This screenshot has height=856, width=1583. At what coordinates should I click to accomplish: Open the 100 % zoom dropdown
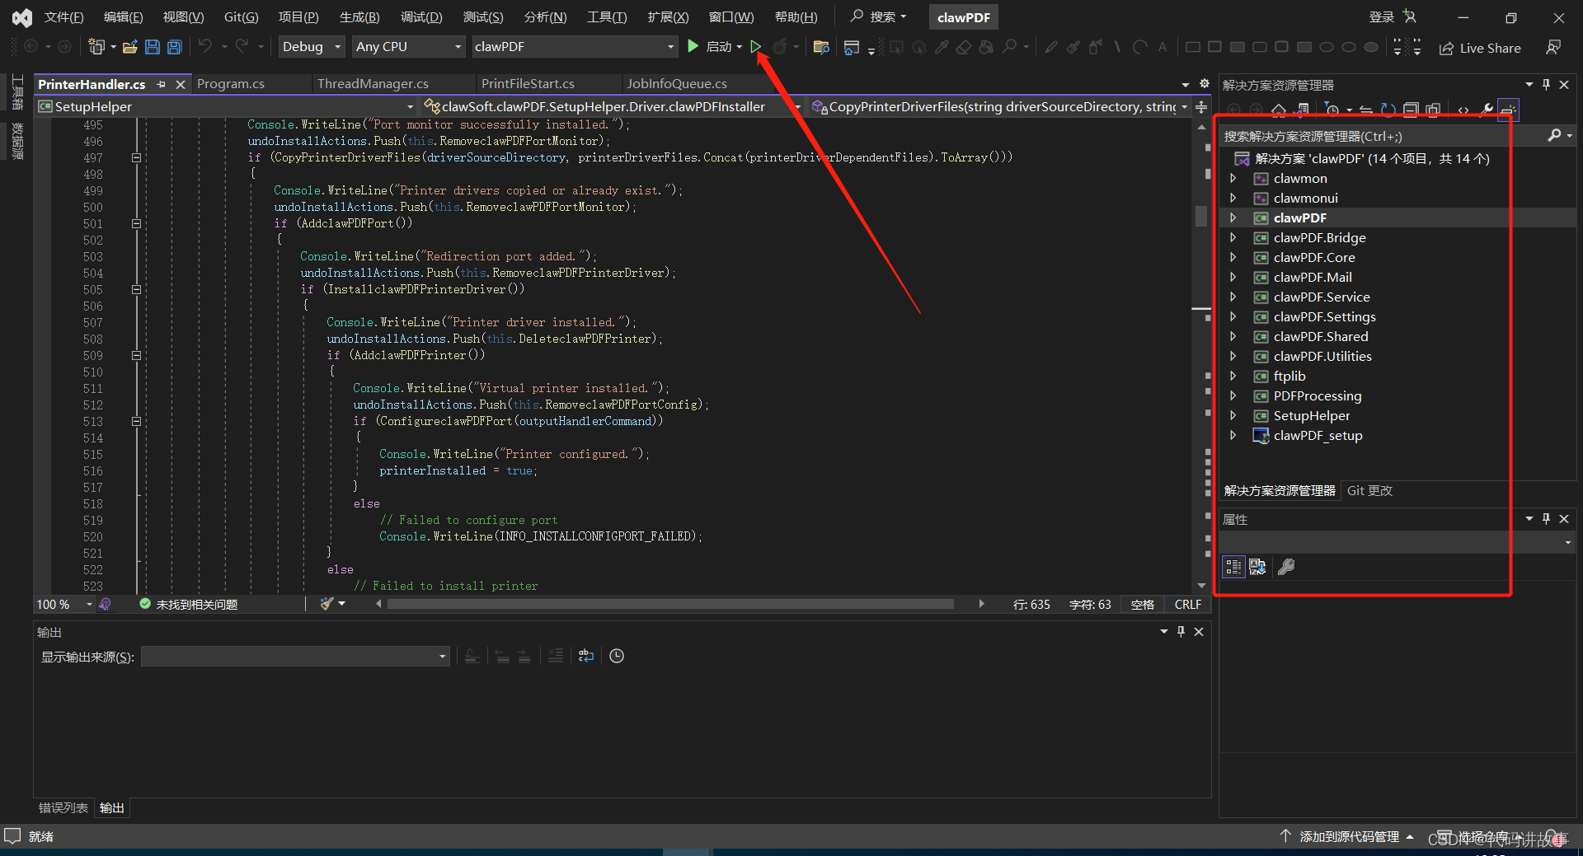(x=64, y=604)
